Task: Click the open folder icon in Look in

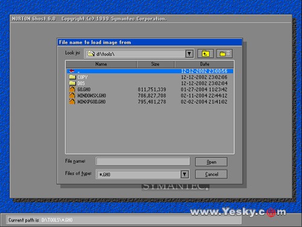Action: (x=91, y=54)
